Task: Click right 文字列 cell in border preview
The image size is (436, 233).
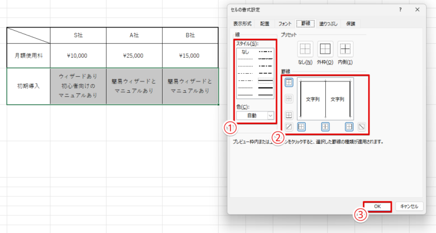Action: click(x=337, y=99)
